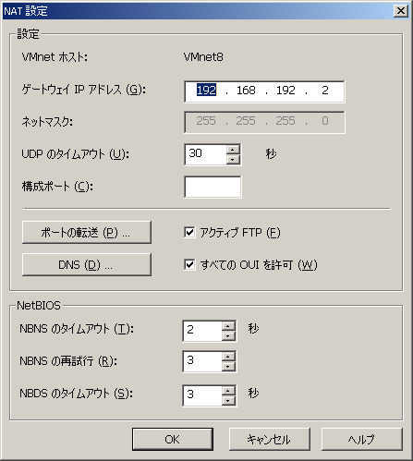Increase the NBNS retry count

(228, 357)
